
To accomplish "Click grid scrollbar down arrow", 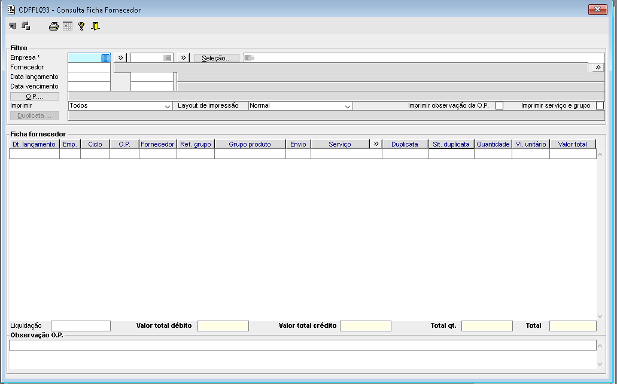I will [x=600, y=316].
